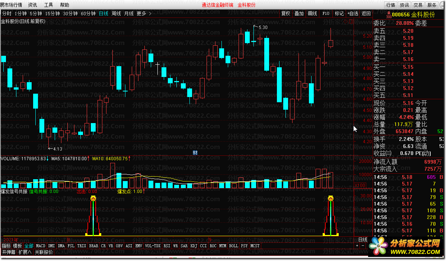
Task: Click the 返回 back button
Action: pos(366,13)
